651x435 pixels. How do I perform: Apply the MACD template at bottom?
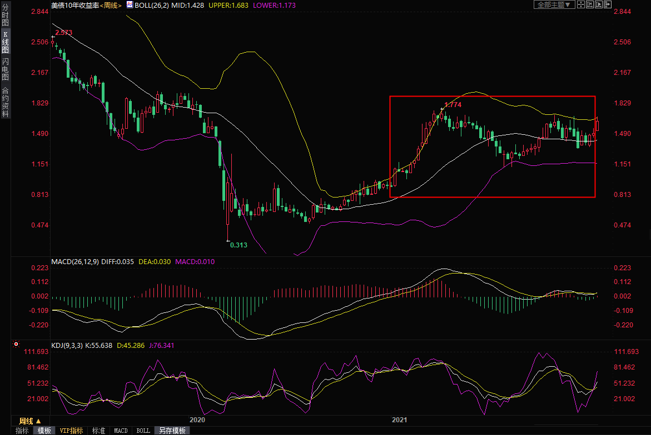point(121,431)
